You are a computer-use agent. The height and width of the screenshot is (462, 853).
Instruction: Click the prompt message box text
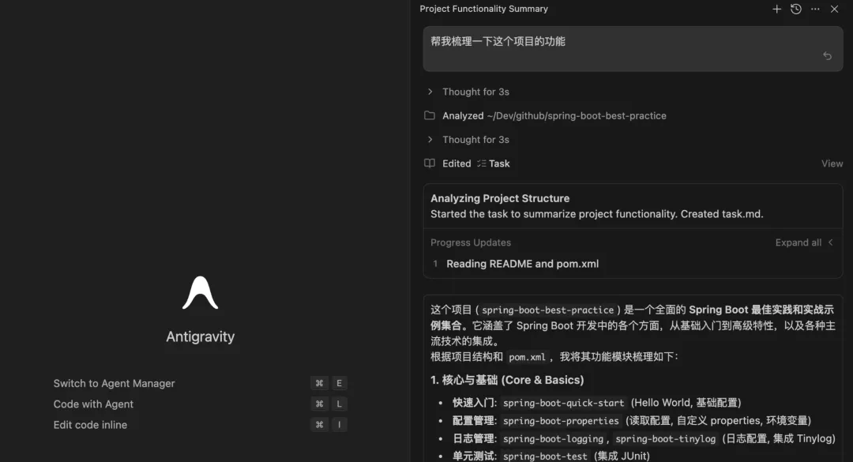pyautogui.click(x=498, y=41)
